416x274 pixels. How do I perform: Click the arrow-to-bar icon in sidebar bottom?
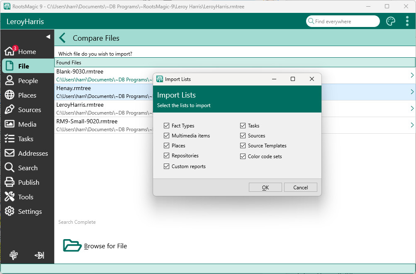point(39,255)
